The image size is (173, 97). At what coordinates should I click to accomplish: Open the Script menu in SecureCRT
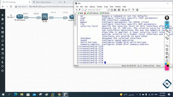click(x=106, y=7)
